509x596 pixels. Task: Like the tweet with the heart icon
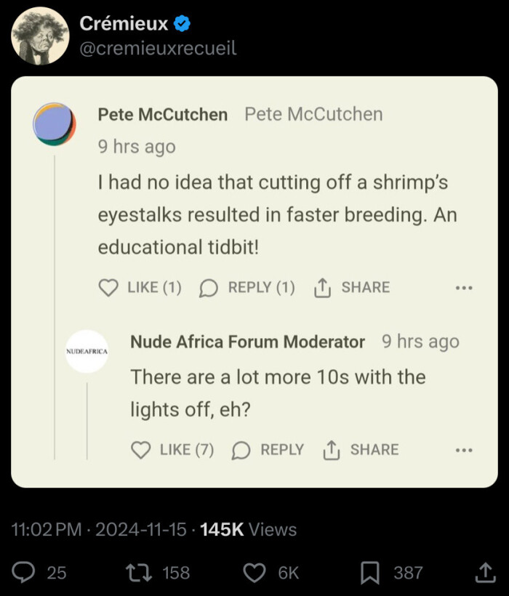[x=254, y=573]
